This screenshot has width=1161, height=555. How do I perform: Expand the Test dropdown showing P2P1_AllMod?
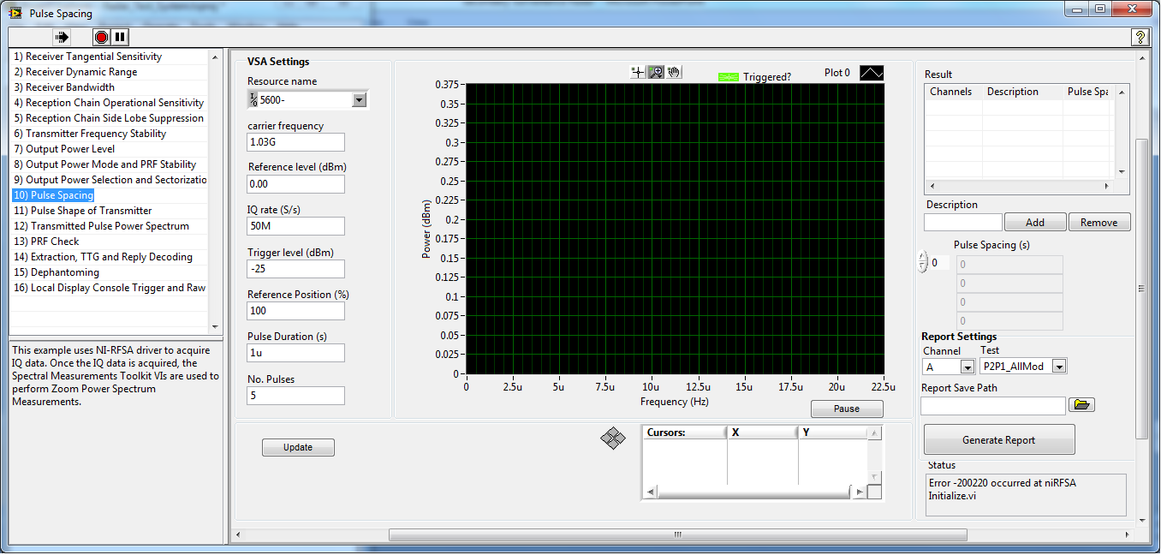tap(1060, 366)
